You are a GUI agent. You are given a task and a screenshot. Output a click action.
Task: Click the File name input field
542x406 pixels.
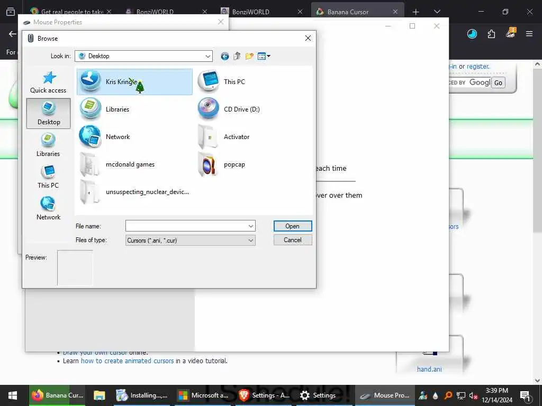coord(186,226)
